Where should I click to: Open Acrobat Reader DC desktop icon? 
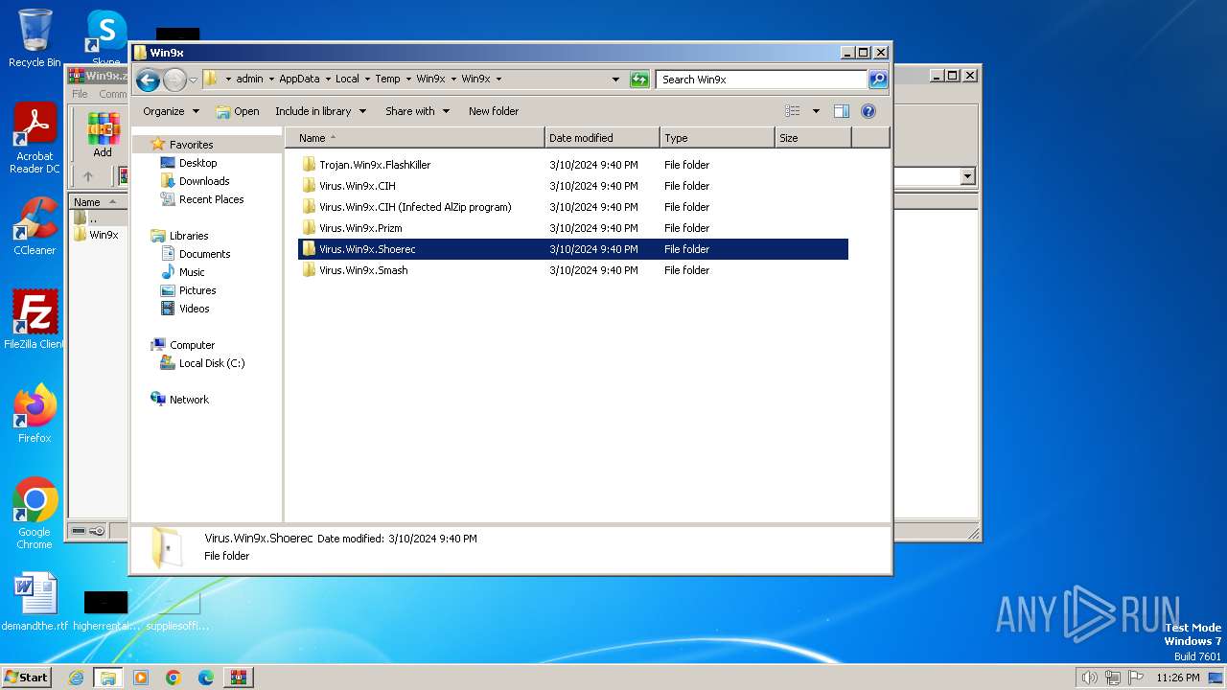point(35,139)
